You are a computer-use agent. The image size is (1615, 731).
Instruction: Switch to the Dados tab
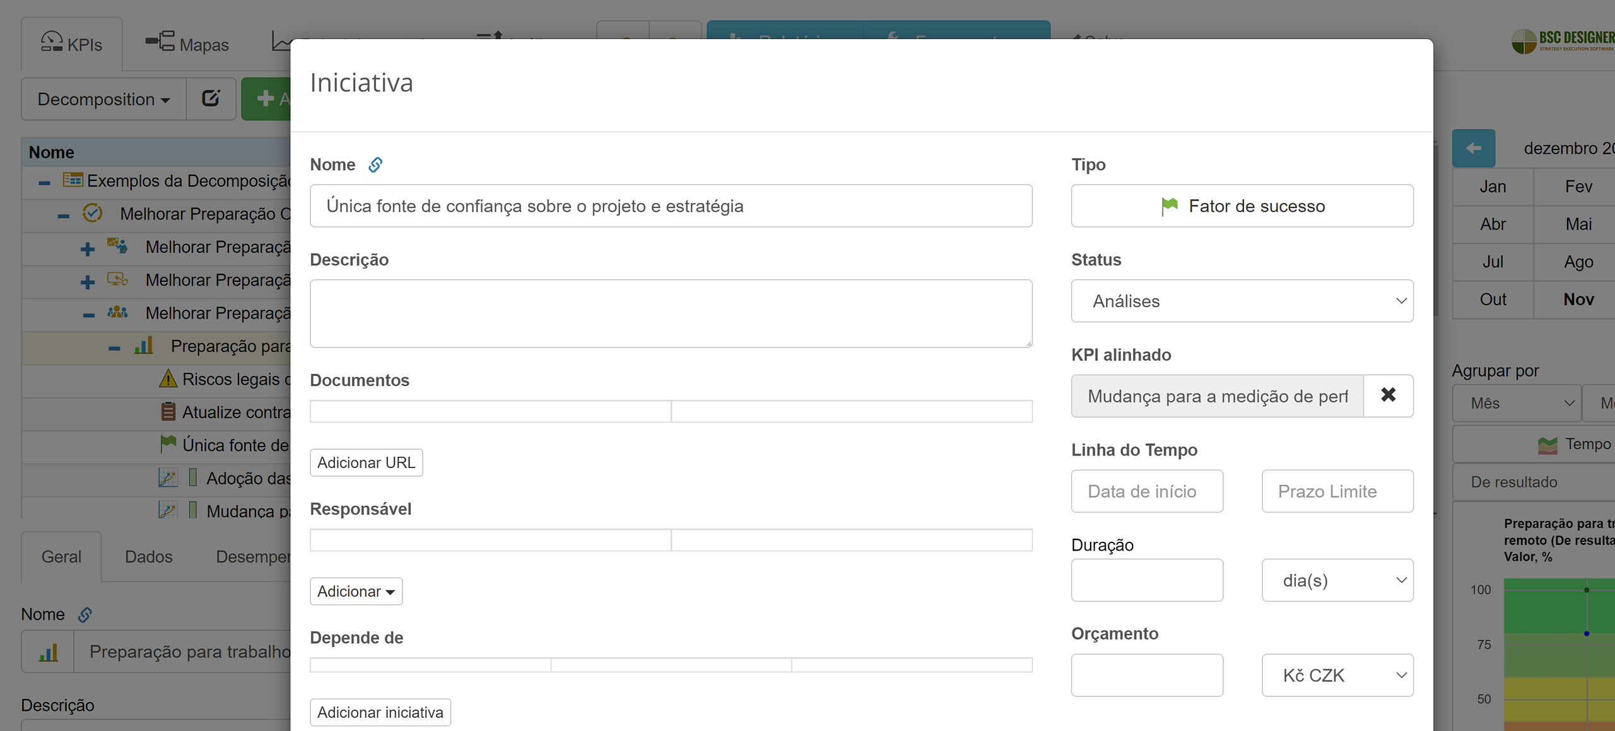(148, 557)
